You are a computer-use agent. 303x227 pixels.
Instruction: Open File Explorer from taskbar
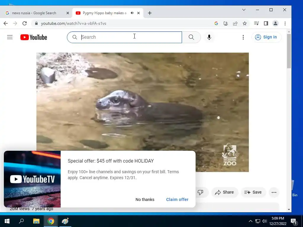click(x=36, y=221)
